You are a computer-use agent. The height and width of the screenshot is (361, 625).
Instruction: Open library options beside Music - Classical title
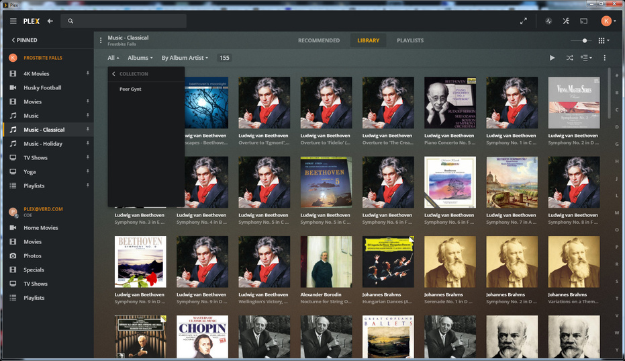101,40
